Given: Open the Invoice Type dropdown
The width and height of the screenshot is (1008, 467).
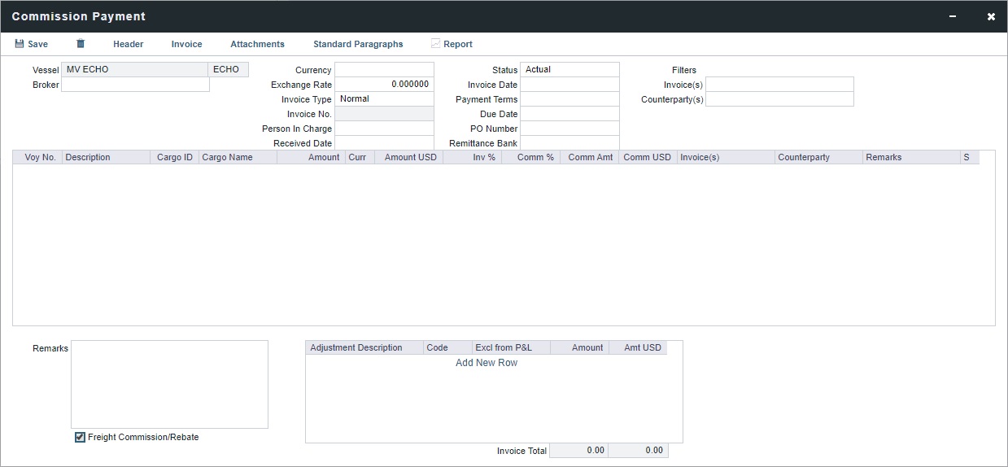Looking at the screenshot, I should (384, 99).
